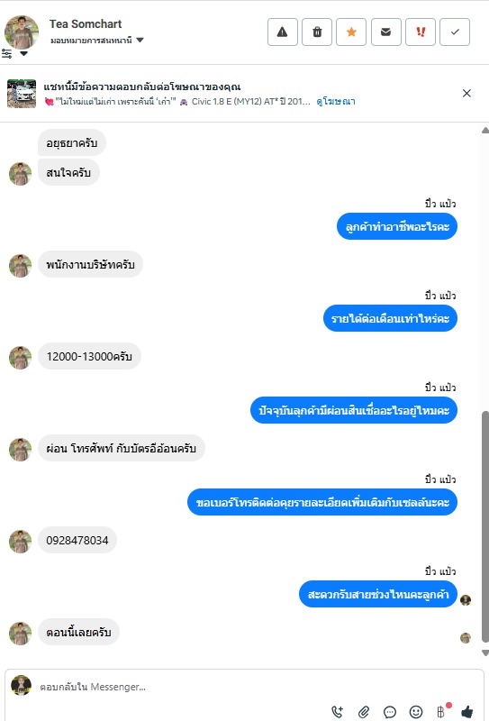Image resolution: width=489 pixels, height=721 pixels.
Task: Open the emoji picker smiley icon
Action: pyautogui.click(x=416, y=712)
